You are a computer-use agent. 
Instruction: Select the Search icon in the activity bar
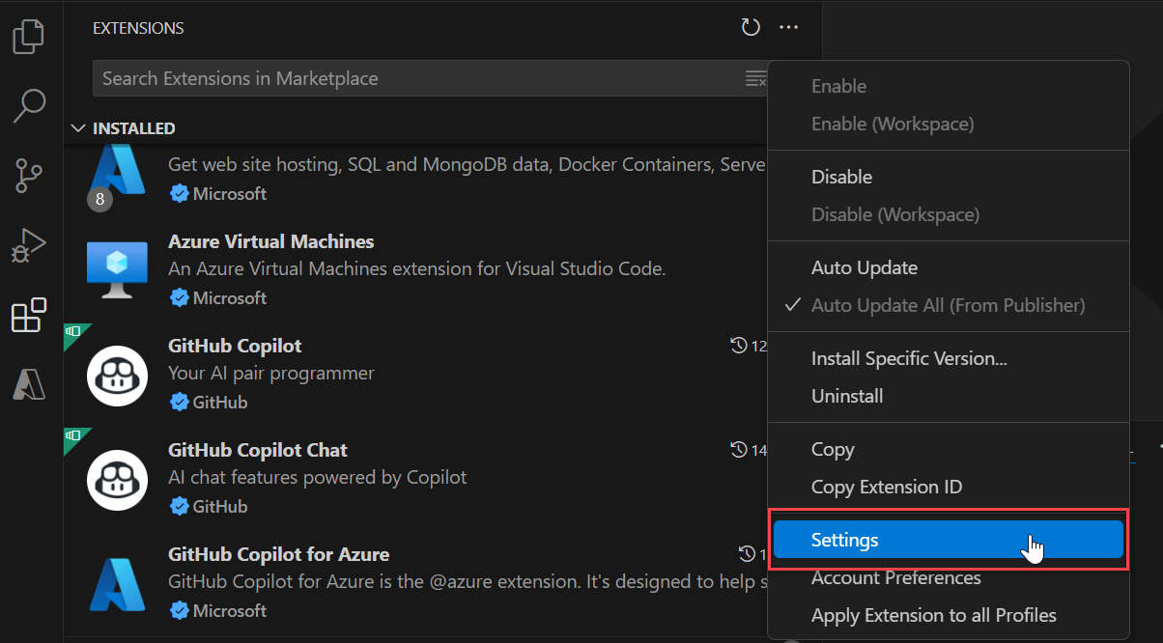coord(28,106)
